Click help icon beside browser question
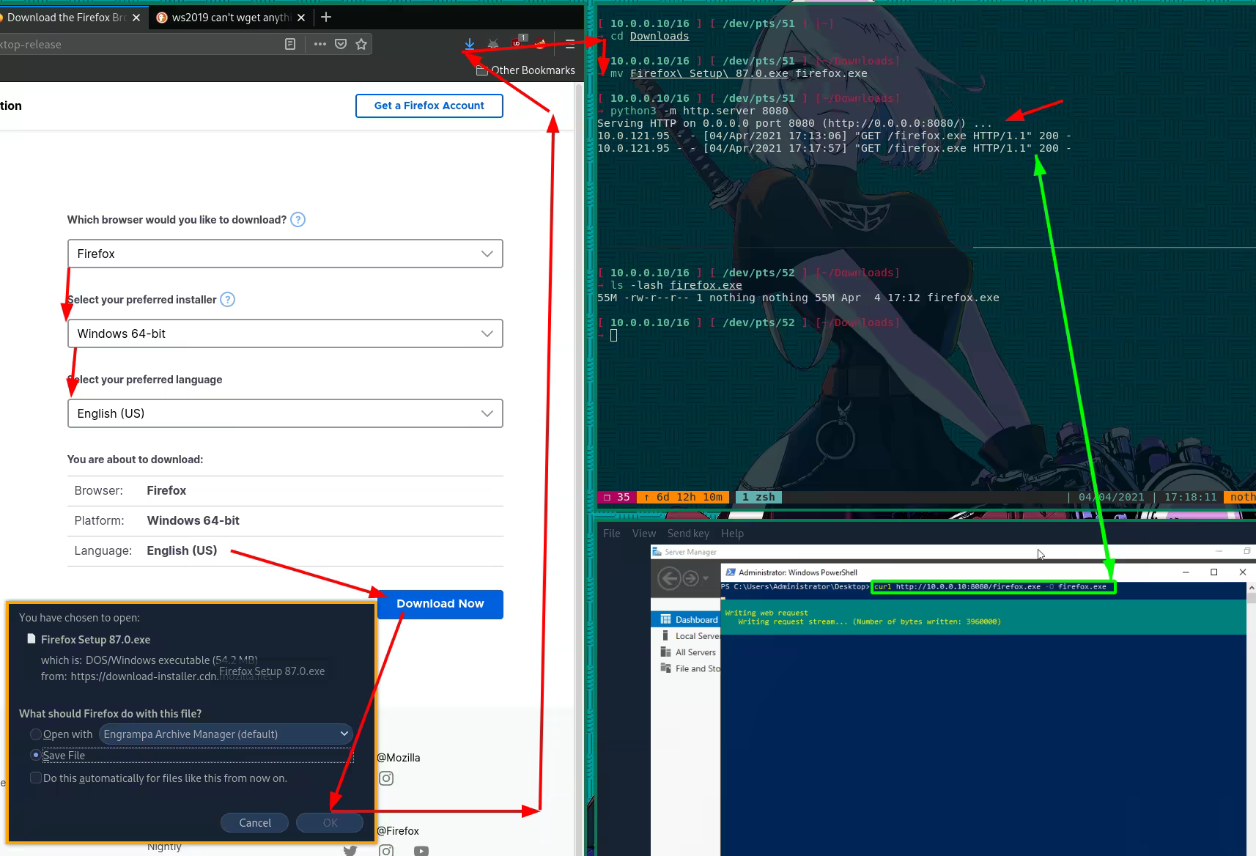1256x856 pixels. coord(298,220)
